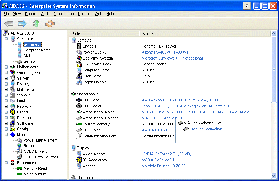Select the DMI tree item

click(27, 56)
